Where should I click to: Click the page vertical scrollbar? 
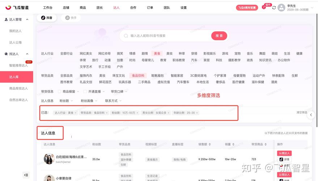pos(317,71)
